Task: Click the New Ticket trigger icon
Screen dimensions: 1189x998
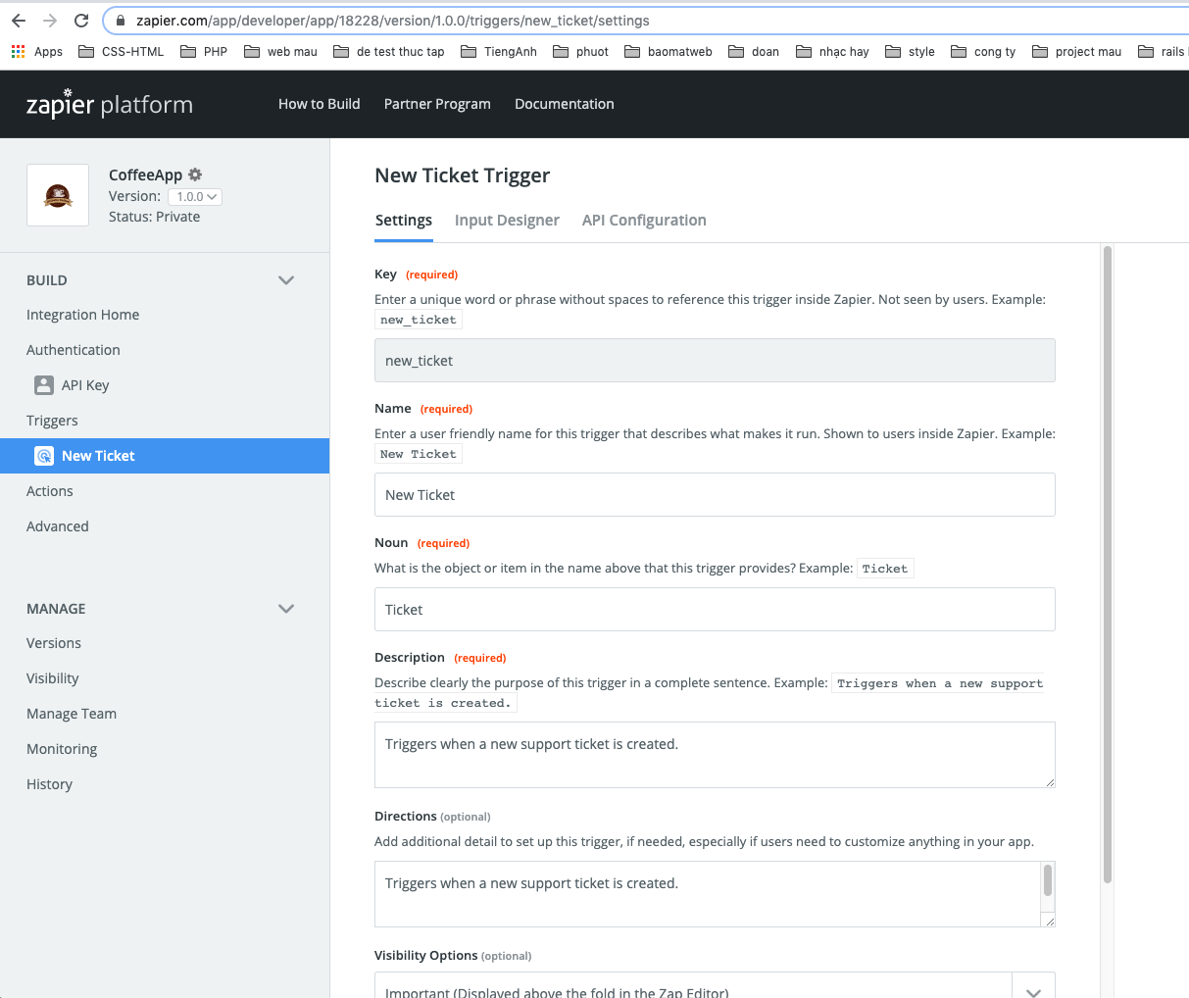Action: pos(44,456)
